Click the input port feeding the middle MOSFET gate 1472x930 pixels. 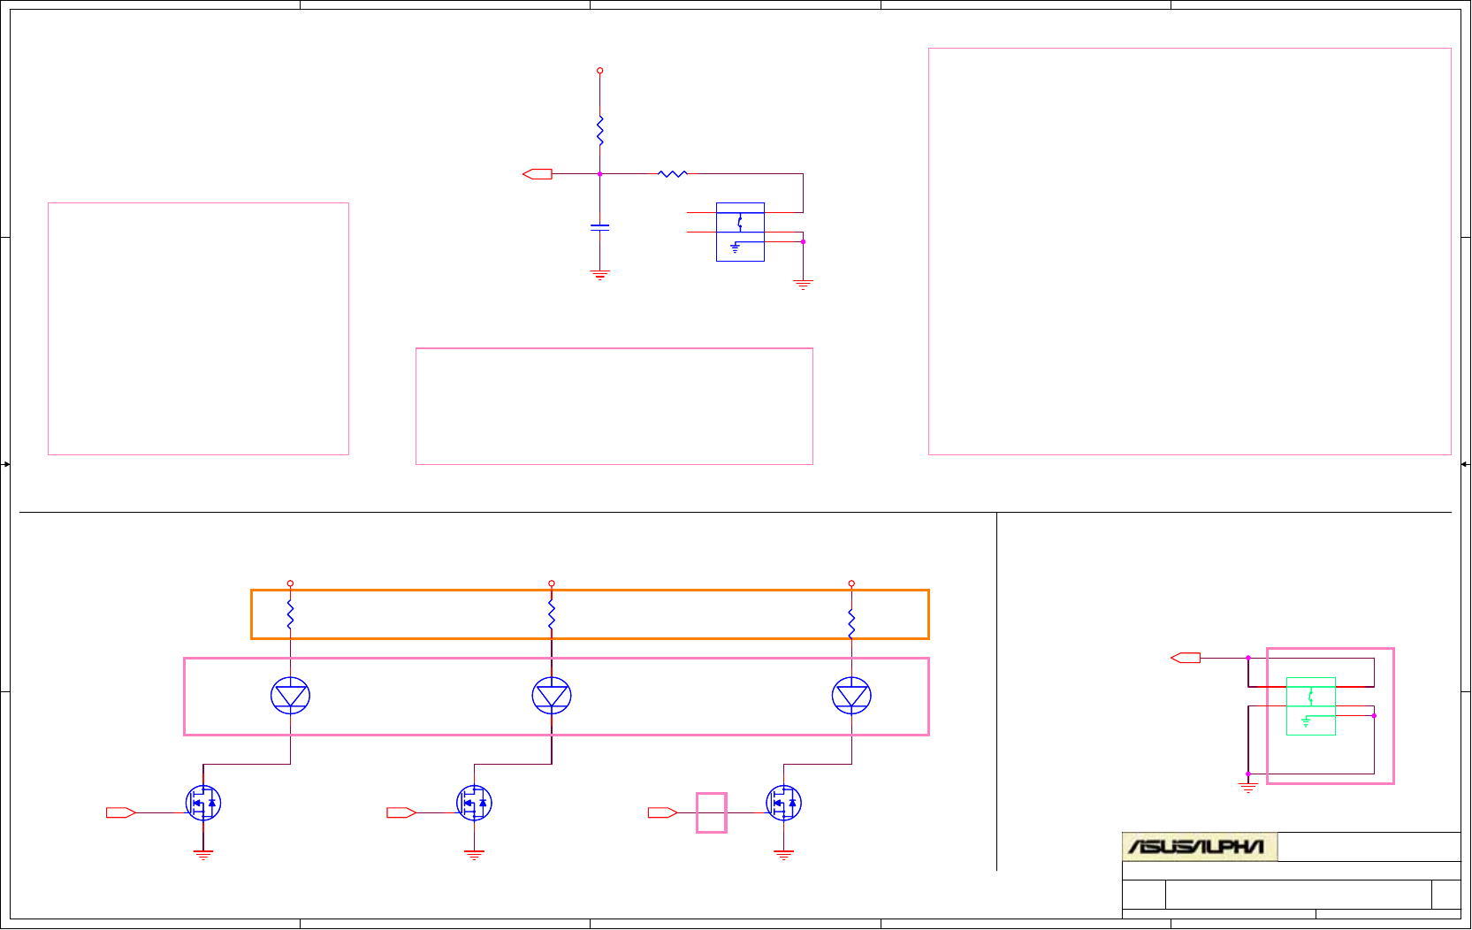401,812
